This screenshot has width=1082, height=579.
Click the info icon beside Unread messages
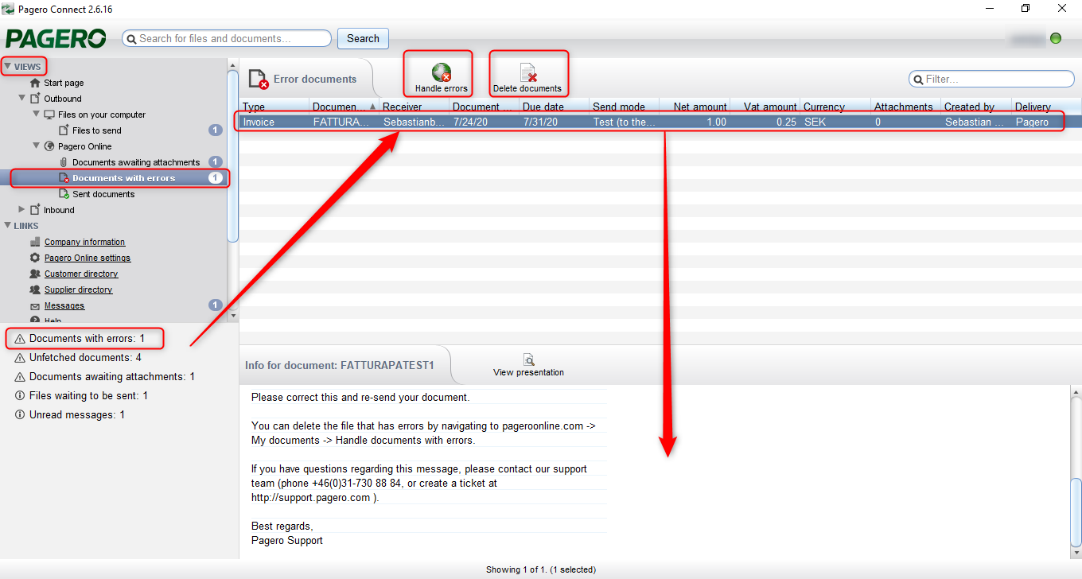click(x=20, y=415)
